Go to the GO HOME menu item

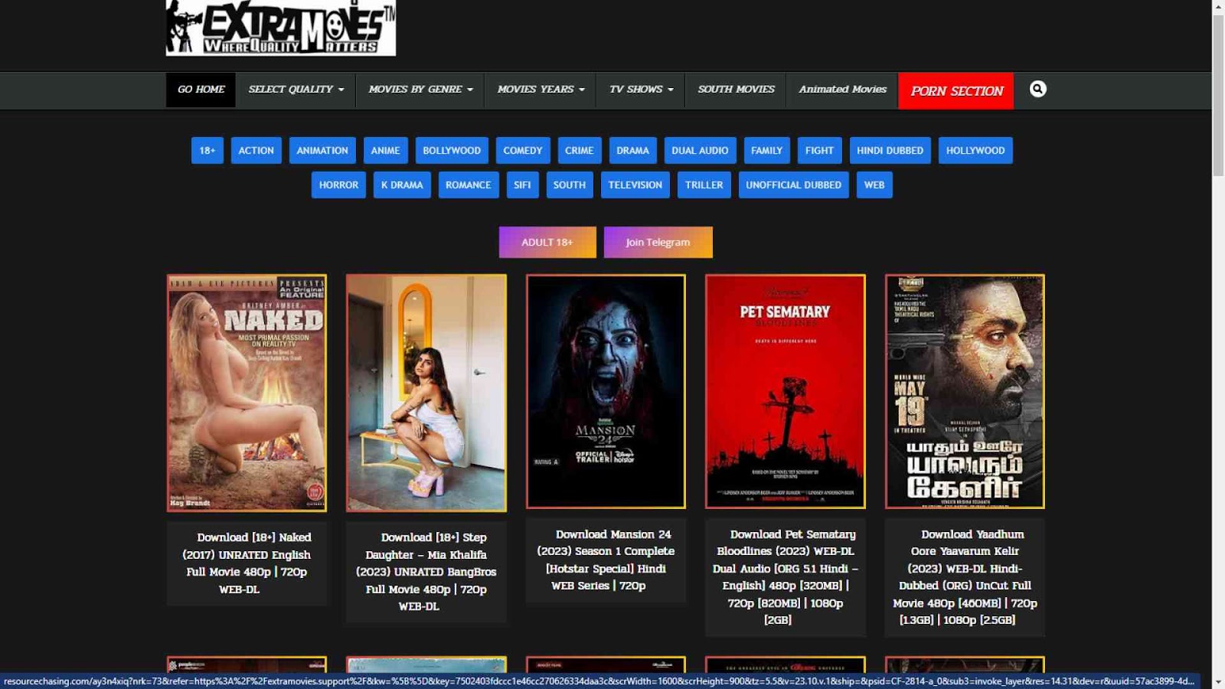(x=201, y=90)
